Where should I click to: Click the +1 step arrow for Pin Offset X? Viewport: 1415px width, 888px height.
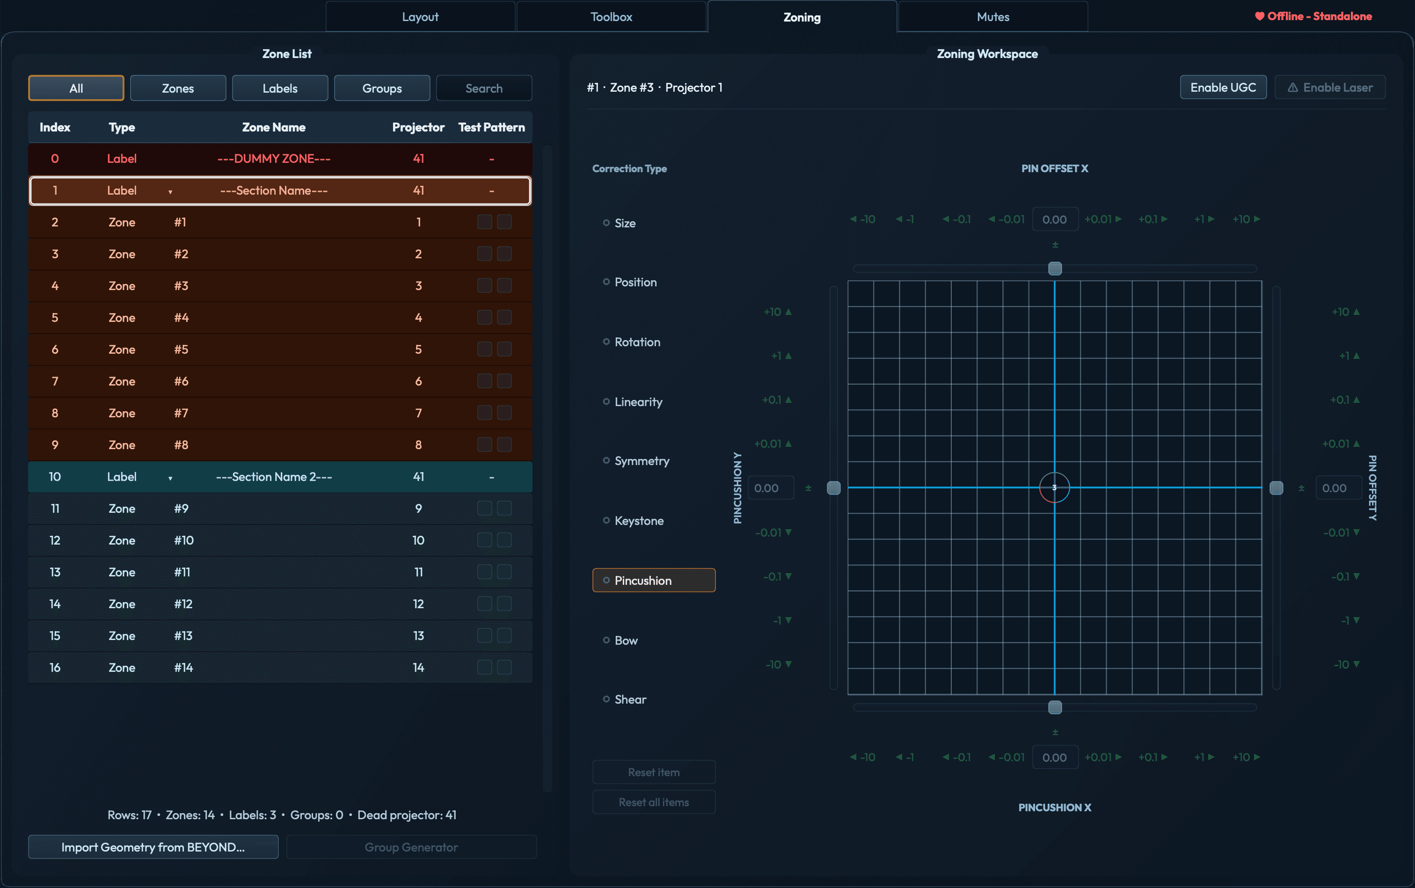pyautogui.click(x=1203, y=219)
